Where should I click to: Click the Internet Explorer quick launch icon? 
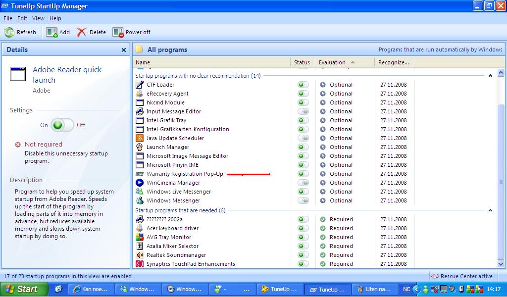58,289
